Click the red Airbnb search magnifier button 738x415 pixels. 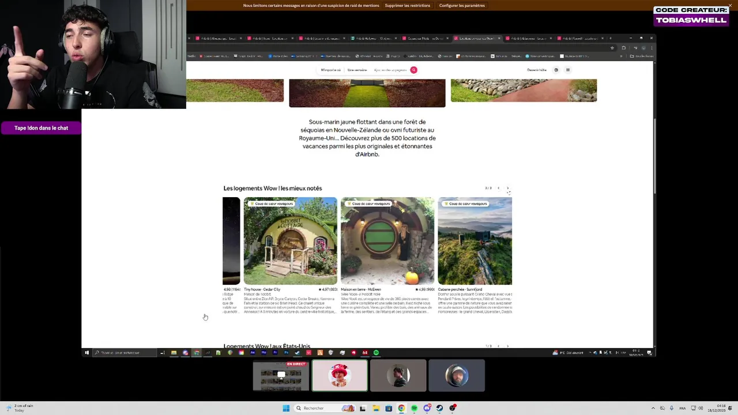pos(413,70)
